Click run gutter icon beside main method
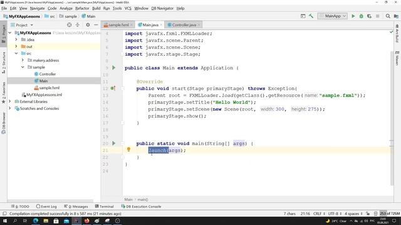401x225 pixels. [114, 143]
